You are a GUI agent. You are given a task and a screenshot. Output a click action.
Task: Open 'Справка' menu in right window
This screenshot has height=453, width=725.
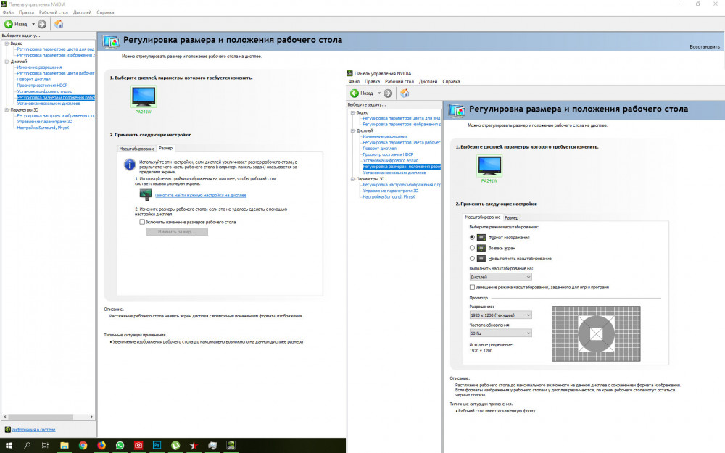tap(451, 81)
